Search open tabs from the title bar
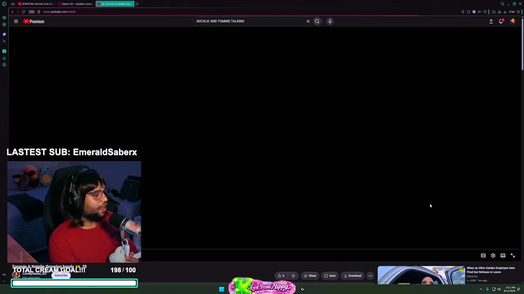Viewport: 524px width, 294px height. 502,4
